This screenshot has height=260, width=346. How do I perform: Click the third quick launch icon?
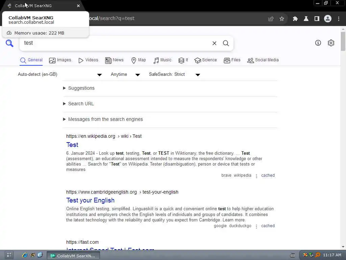(40, 255)
